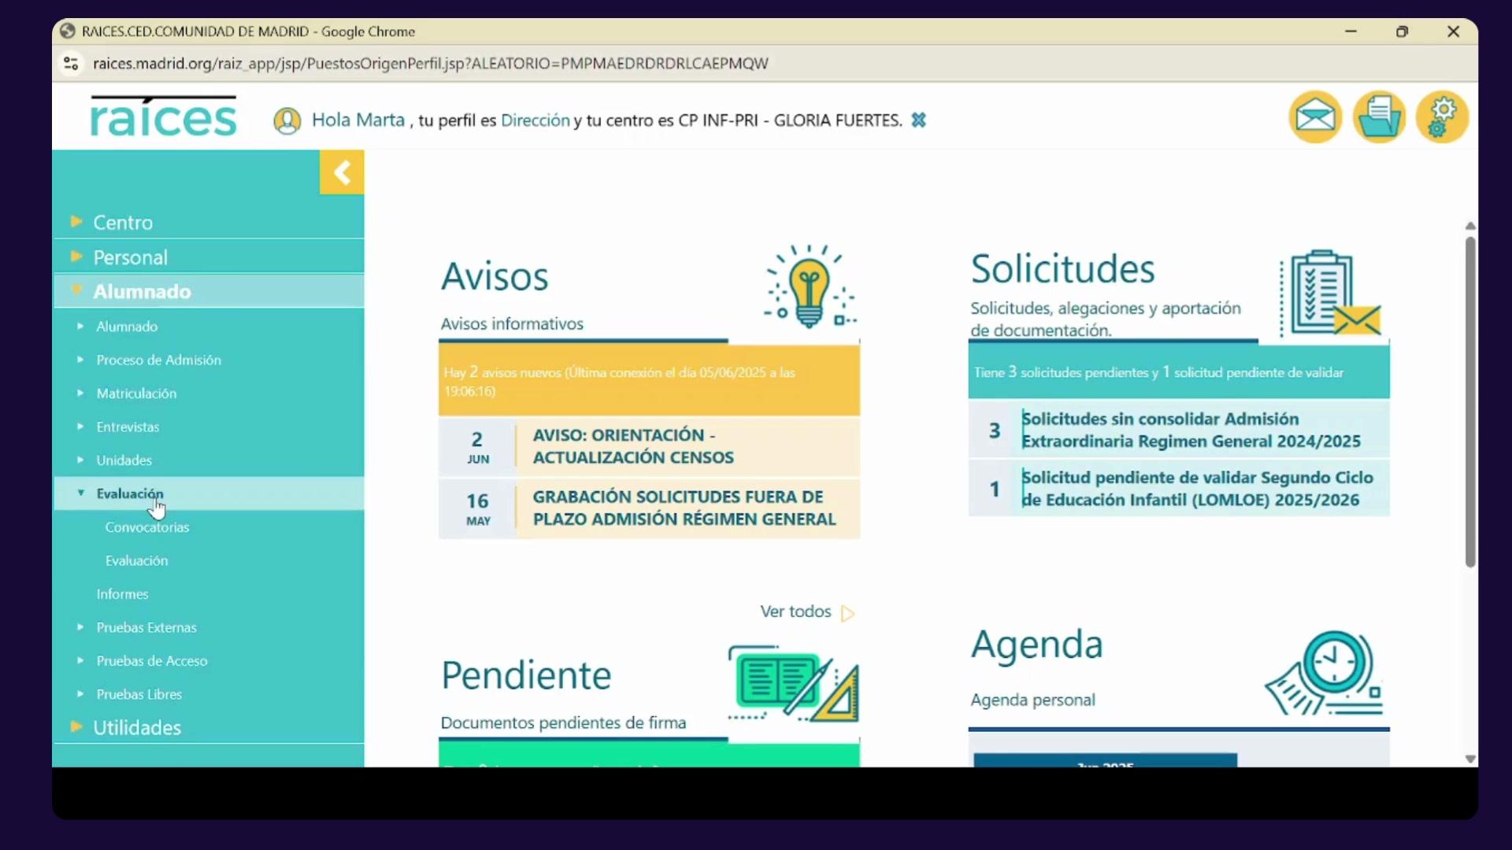The width and height of the screenshot is (1512, 850).
Task: Click the user profile avatar icon
Action: click(287, 120)
